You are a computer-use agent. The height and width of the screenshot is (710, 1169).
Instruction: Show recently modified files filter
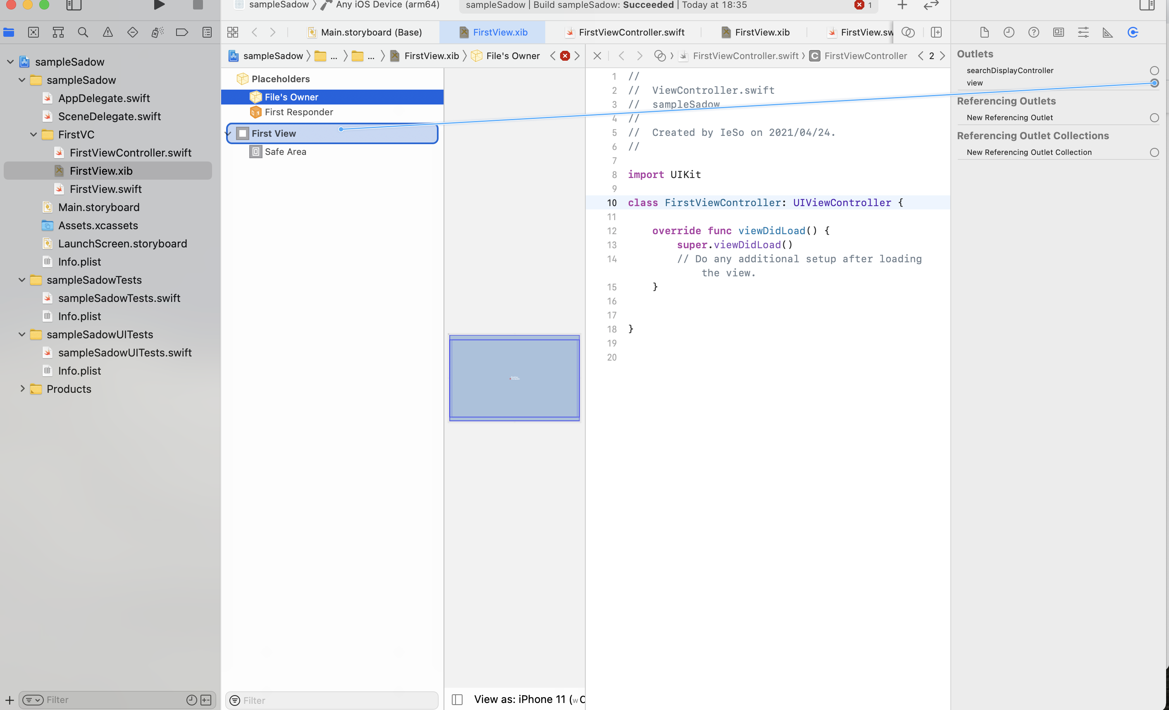(192, 700)
